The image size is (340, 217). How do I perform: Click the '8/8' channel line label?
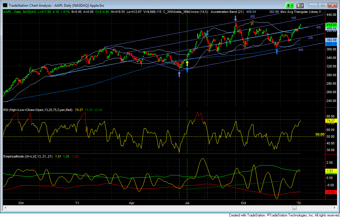click(253, 16)
